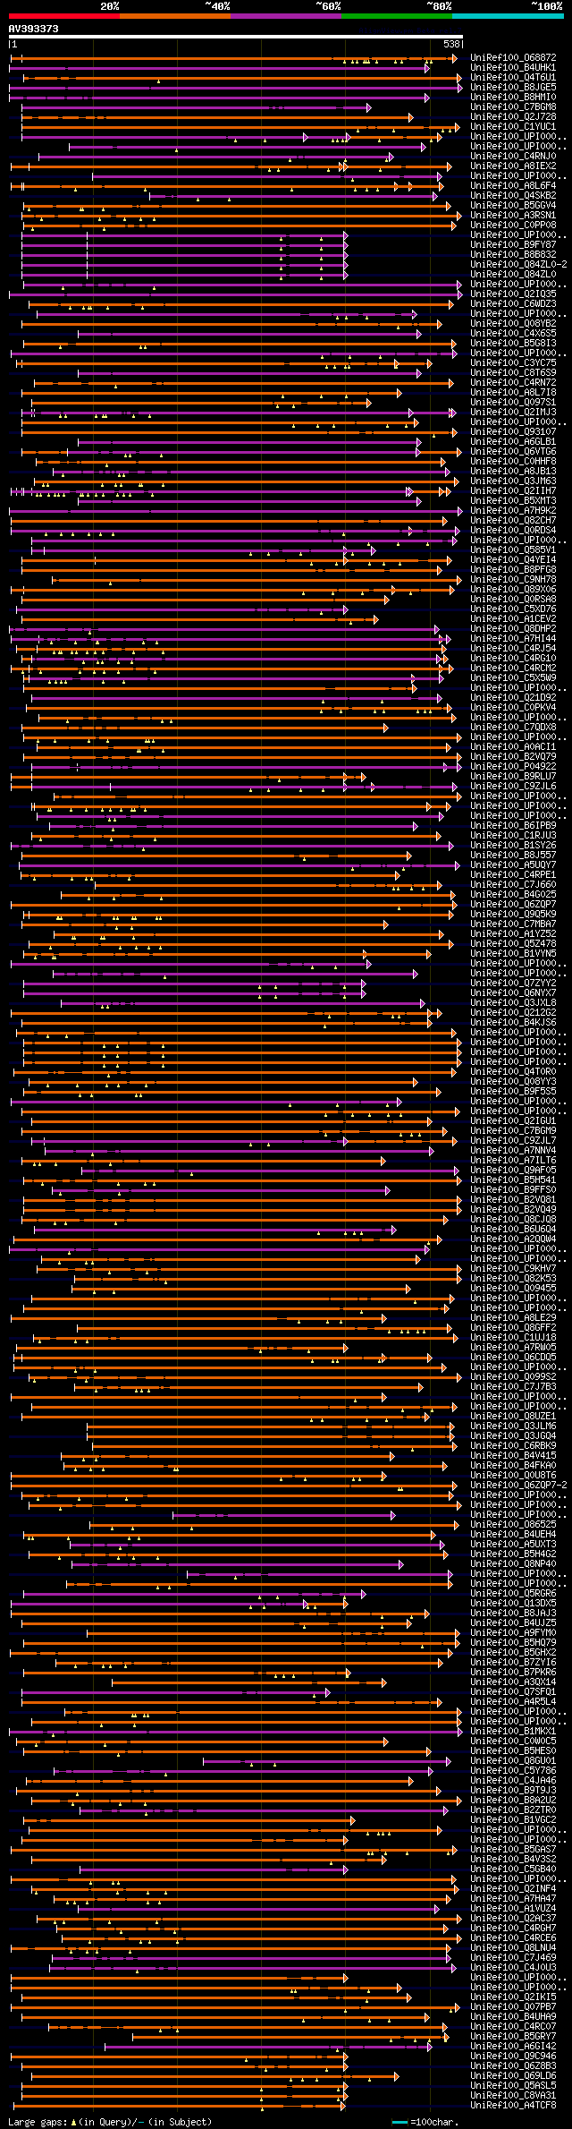Click the label UniRef100_A1CEV2
Screen dimensions: 572x2129
tap(513, 619)
